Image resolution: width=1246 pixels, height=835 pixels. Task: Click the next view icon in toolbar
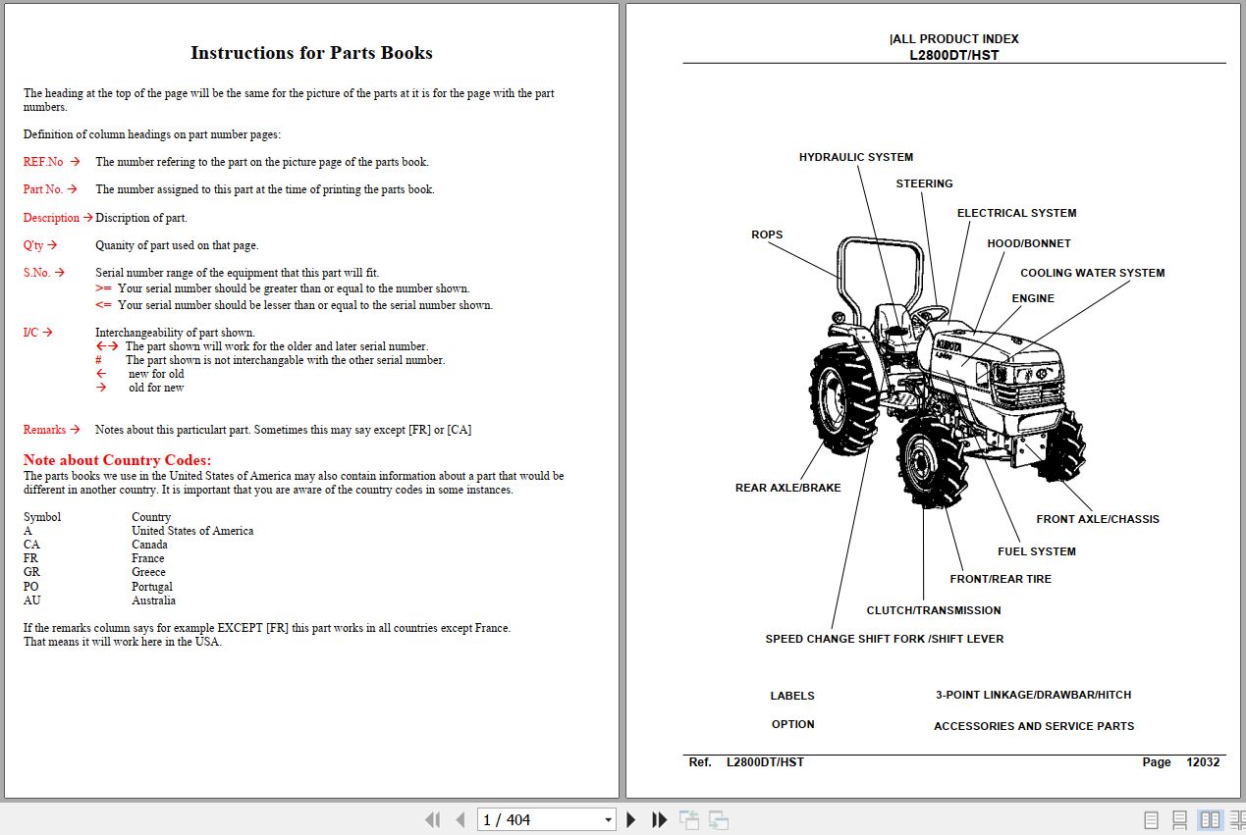pyautogui.click(x=719, y=820)
